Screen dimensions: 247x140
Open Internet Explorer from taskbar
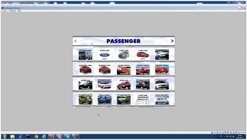point(44,136)
